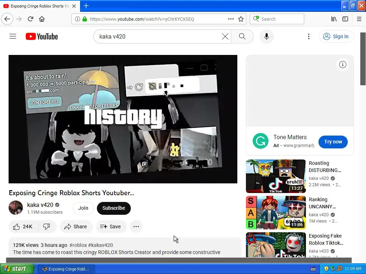Reload the page with refresh icon

pyautogui.click(x=30, y=19)
